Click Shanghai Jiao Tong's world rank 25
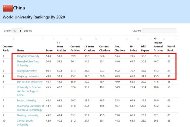This screenshot has width=190, height=127. (x=169, y=61)
